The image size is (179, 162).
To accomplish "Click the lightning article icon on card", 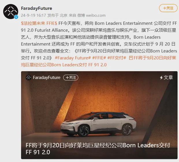I will 161,78.
